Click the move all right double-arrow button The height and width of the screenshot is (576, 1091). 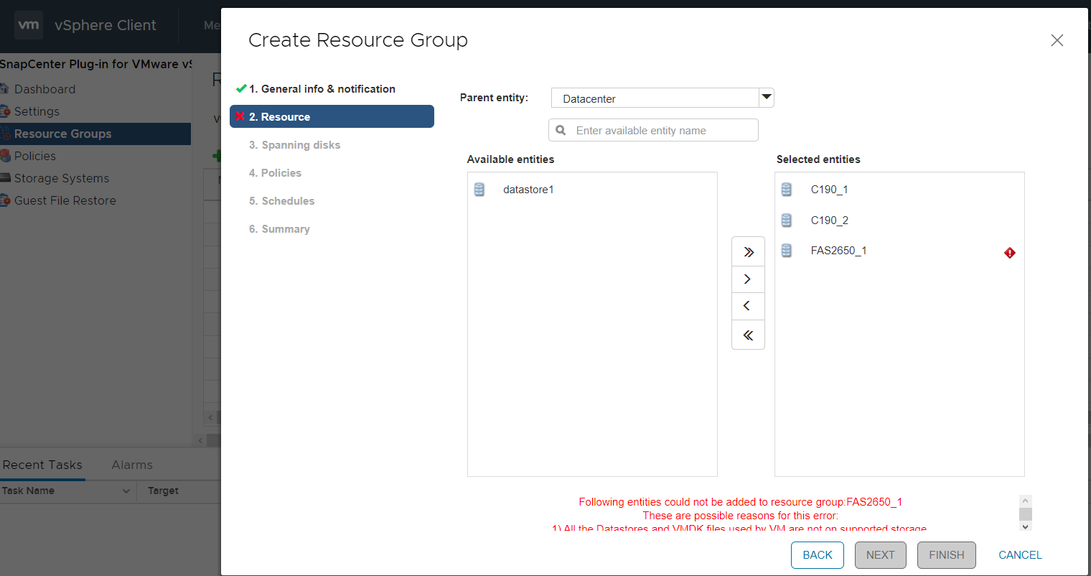(x=748, y=252)
